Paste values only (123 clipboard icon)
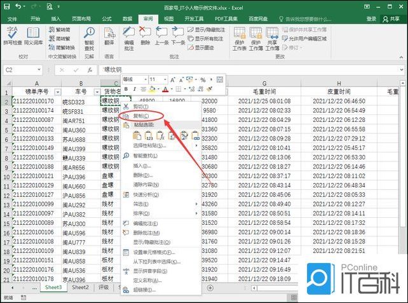408x303 pixels. tap(149, 135)
